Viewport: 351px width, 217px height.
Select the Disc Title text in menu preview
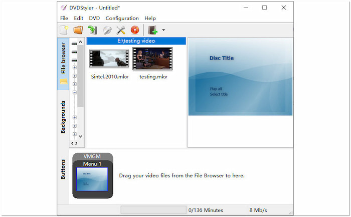pyautogui.click(x=222, y=58)
